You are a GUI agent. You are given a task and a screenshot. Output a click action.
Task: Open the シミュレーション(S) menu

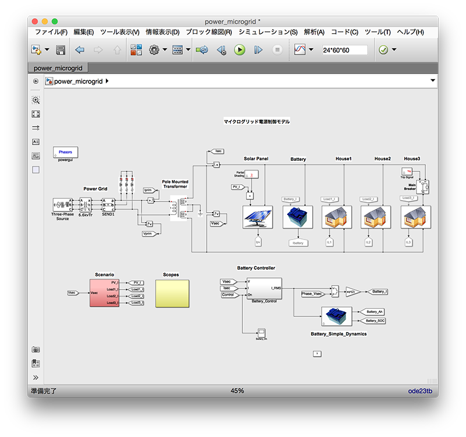tap(268, 32)
